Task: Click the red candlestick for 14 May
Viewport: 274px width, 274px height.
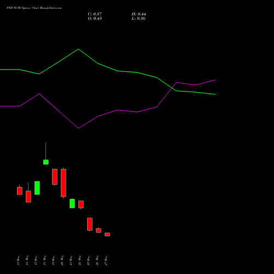Action: coord(28,197)
